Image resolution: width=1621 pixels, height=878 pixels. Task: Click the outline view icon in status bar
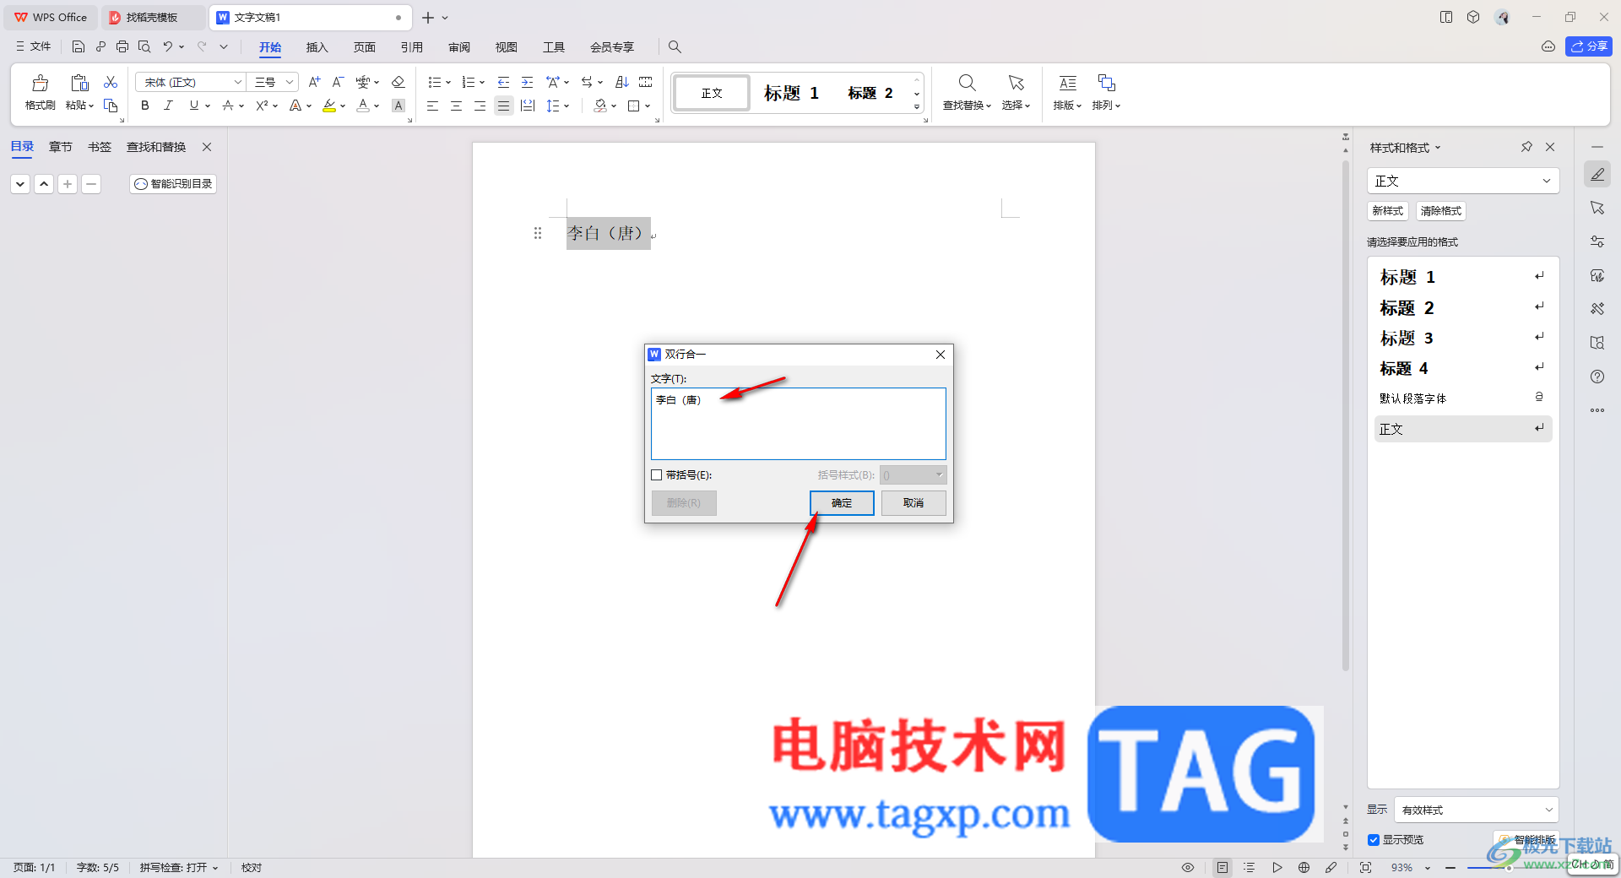(x=1250, y=867)
